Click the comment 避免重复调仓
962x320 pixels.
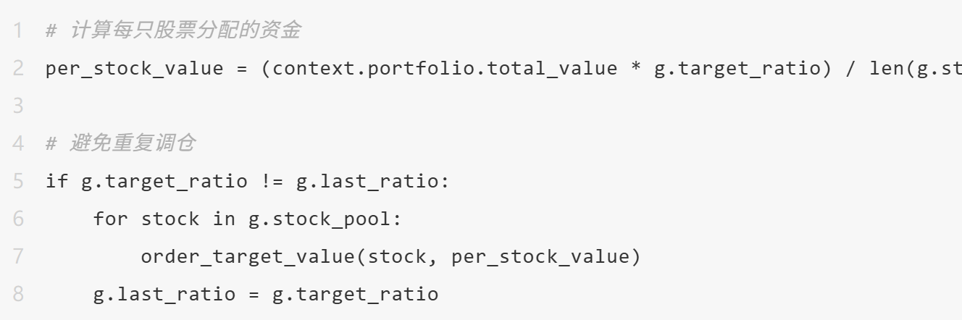tap(132, 143)
